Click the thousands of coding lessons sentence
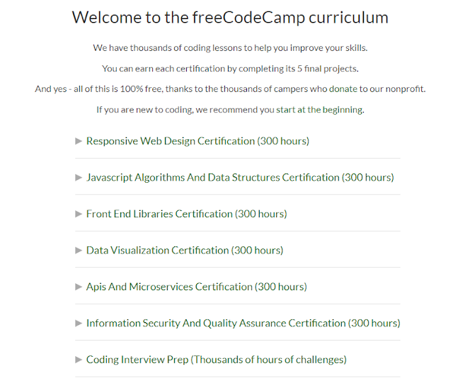The height and width of the screenshot is (388, 453). tap(230, 48)
